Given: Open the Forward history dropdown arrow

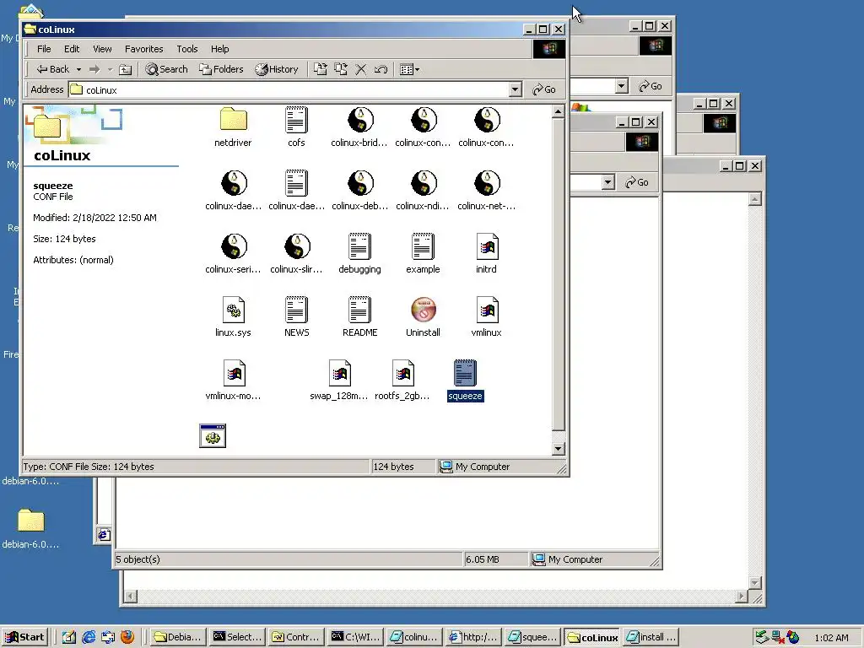Looking at the screenshot, I should tap(110, 69).
